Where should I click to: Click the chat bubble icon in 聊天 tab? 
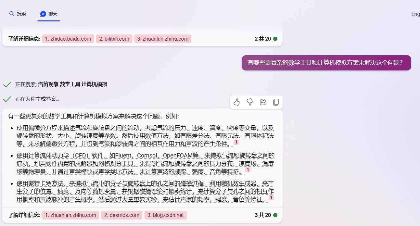43,14
